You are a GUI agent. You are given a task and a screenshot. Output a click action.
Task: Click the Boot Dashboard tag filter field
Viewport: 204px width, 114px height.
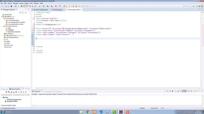(x=16, y=95)
